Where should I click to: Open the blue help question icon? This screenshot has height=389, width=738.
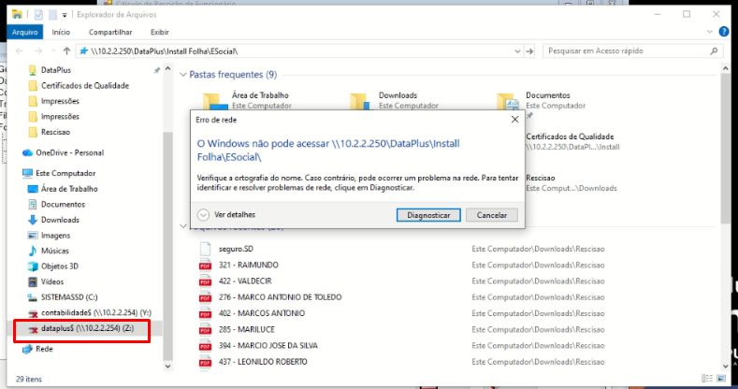point(724,32)
